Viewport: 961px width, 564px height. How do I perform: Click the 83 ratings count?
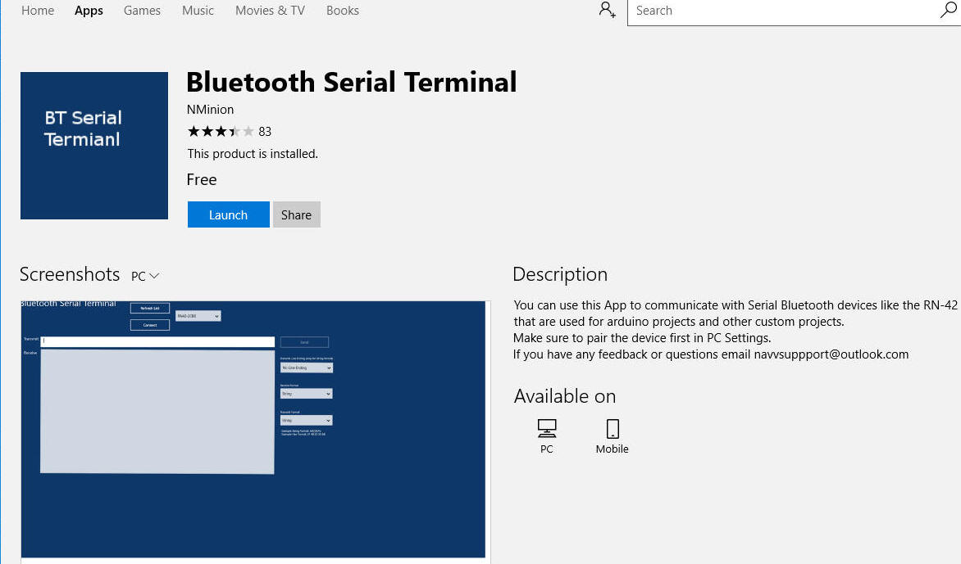pos(265,132)
